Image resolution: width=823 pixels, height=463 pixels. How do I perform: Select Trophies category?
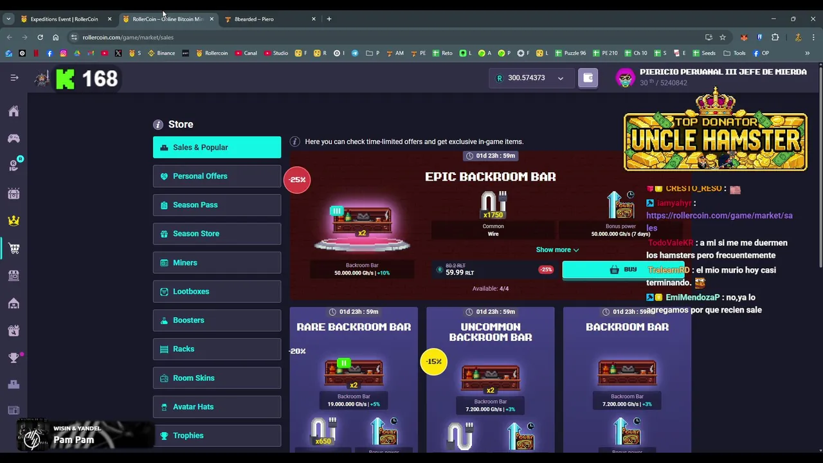217,435
